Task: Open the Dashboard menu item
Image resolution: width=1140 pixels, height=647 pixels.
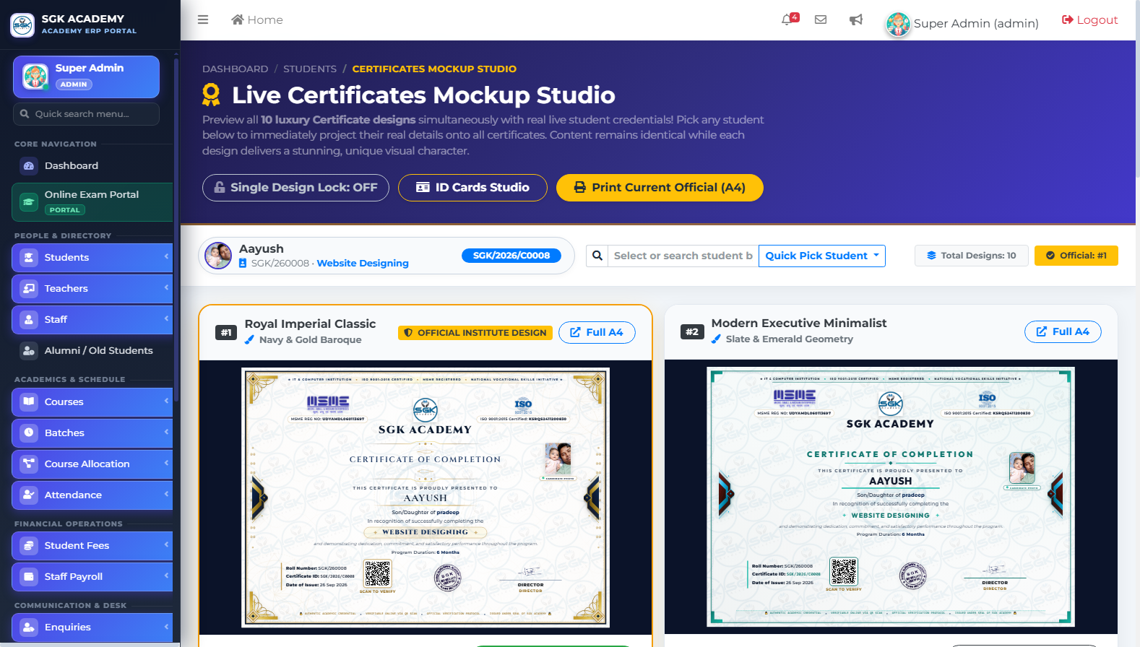Action: (92, 165)
